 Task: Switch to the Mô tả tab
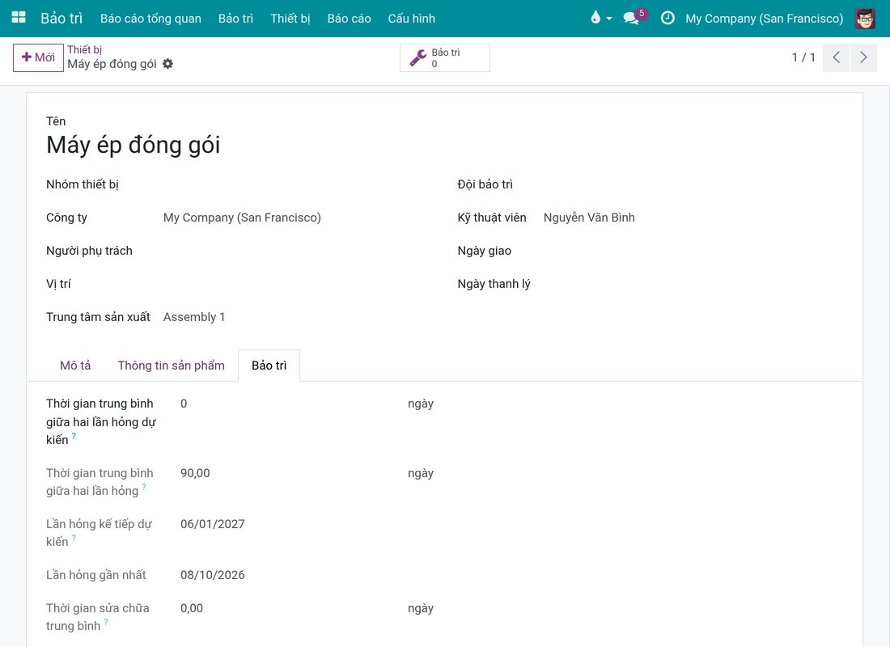(x=75, y=366)
